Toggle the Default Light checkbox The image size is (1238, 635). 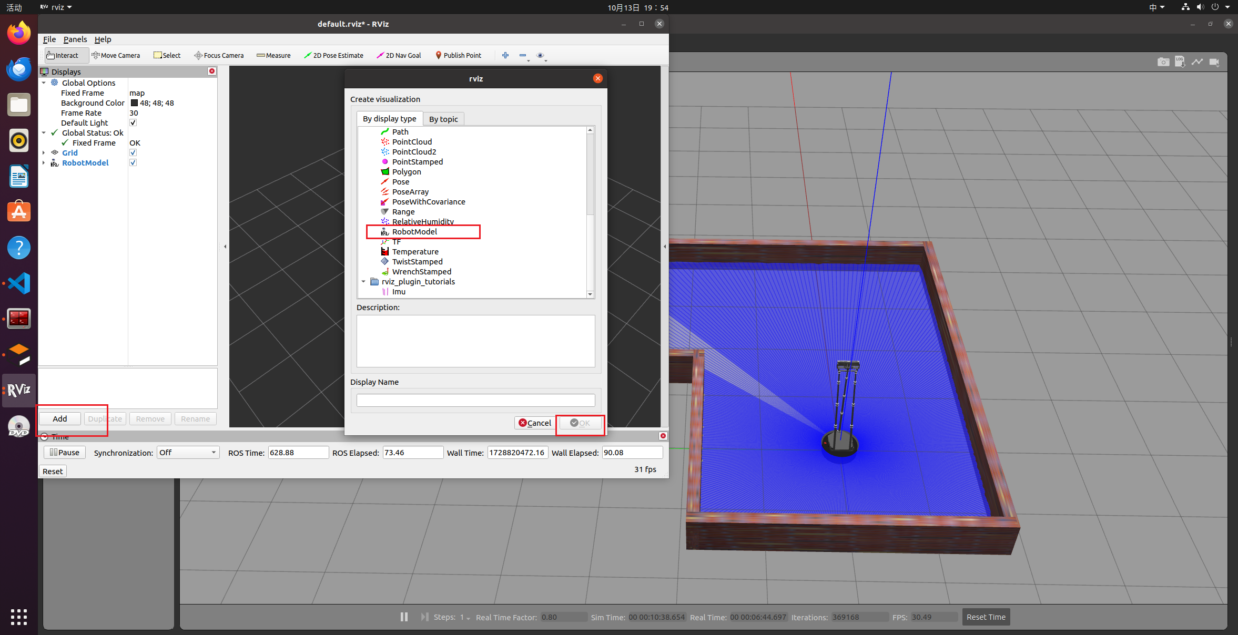point(133,122)
